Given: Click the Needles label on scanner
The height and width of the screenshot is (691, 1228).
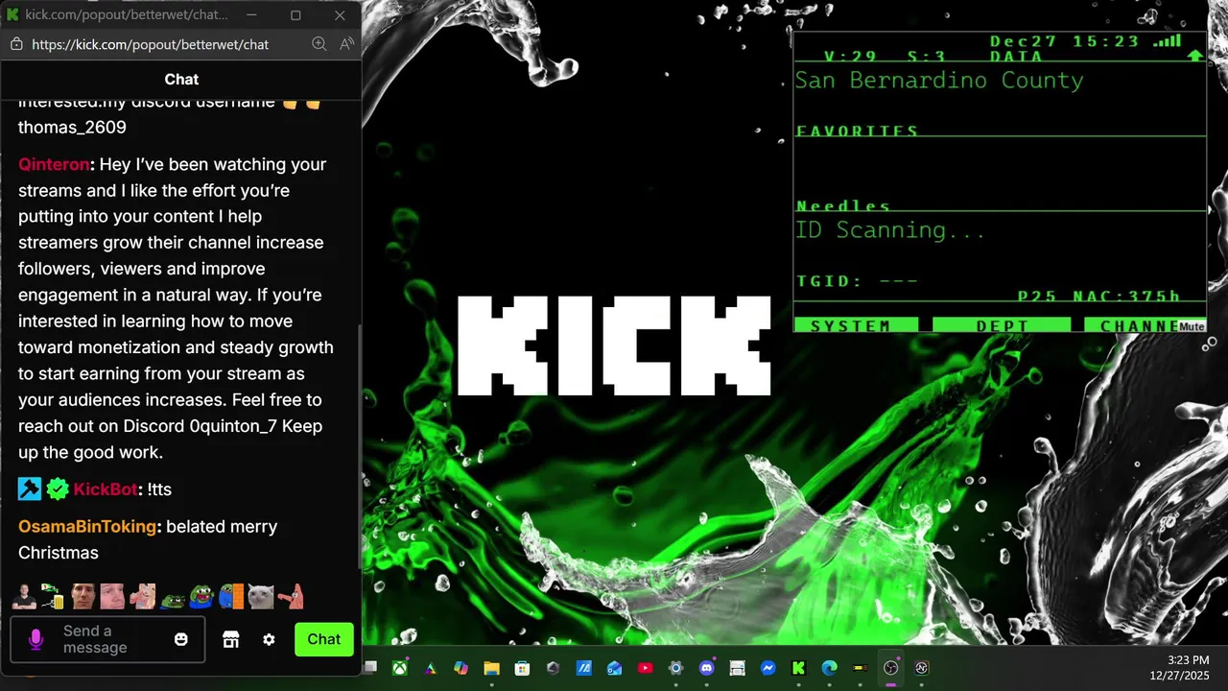Looking at the screenshot, I should coord(843,205).
